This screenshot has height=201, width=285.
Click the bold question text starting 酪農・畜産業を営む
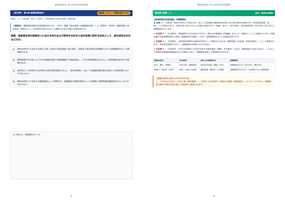pos(71,37)
